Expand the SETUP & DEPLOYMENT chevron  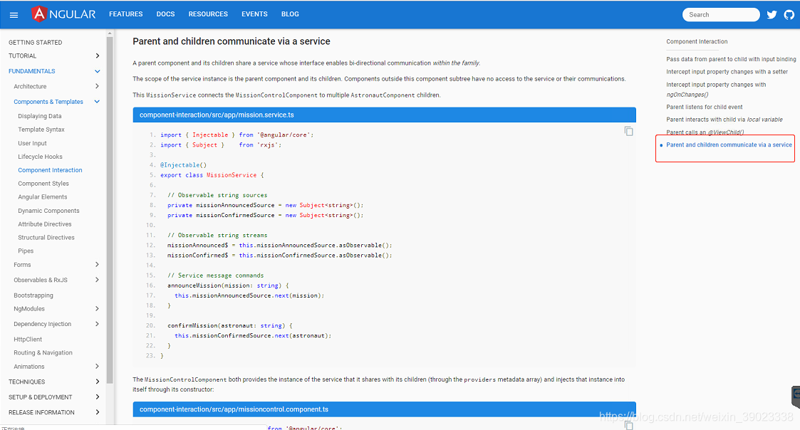coord(97,397)
